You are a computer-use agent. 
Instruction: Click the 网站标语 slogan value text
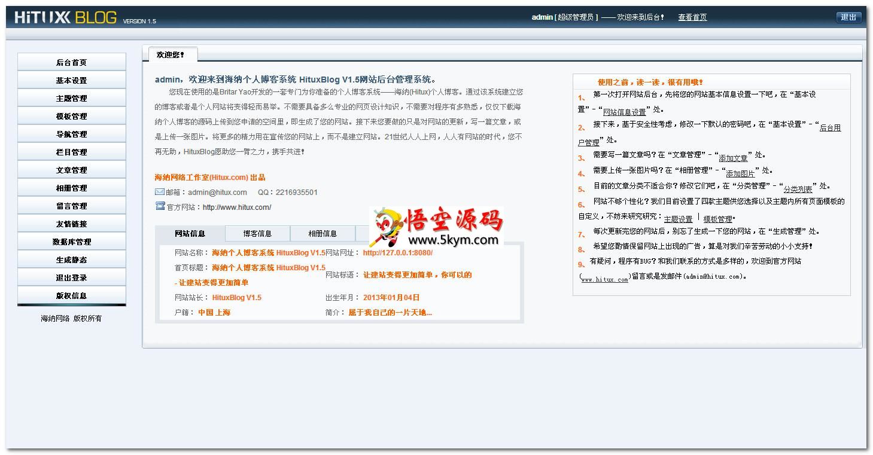click(x=418, y=275)
